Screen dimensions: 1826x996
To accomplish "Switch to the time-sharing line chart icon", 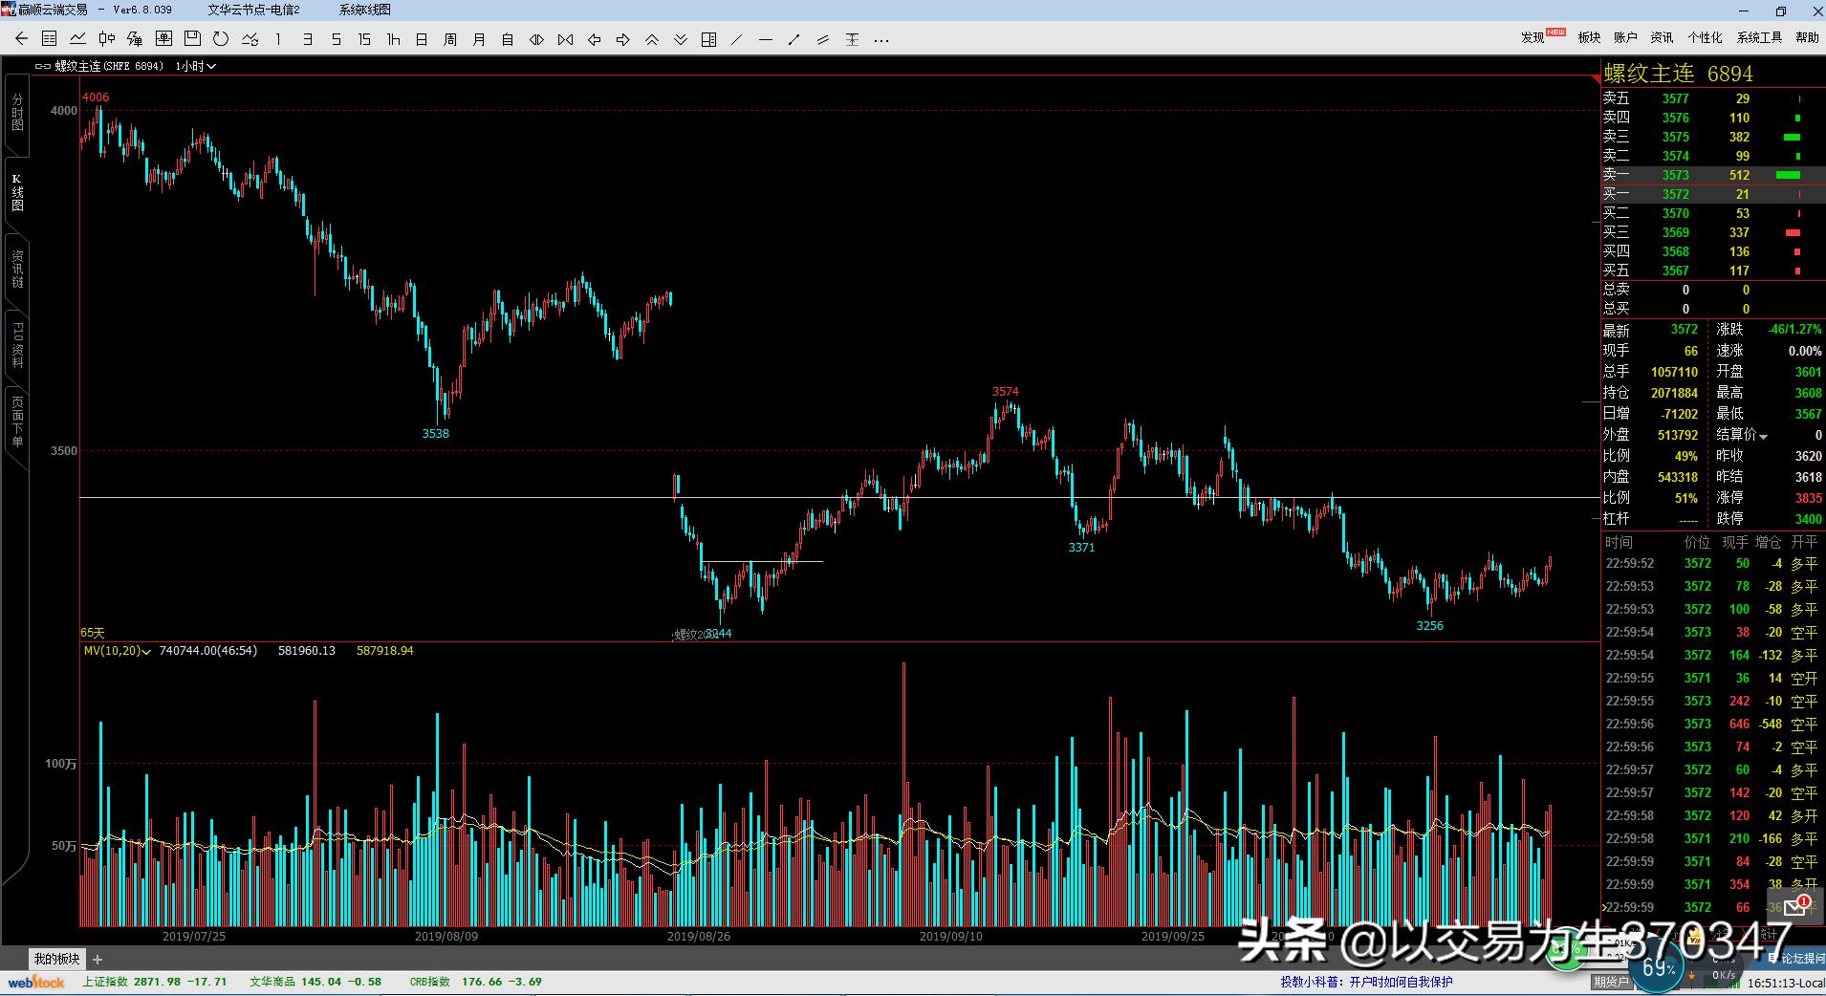I will point(78,39).
